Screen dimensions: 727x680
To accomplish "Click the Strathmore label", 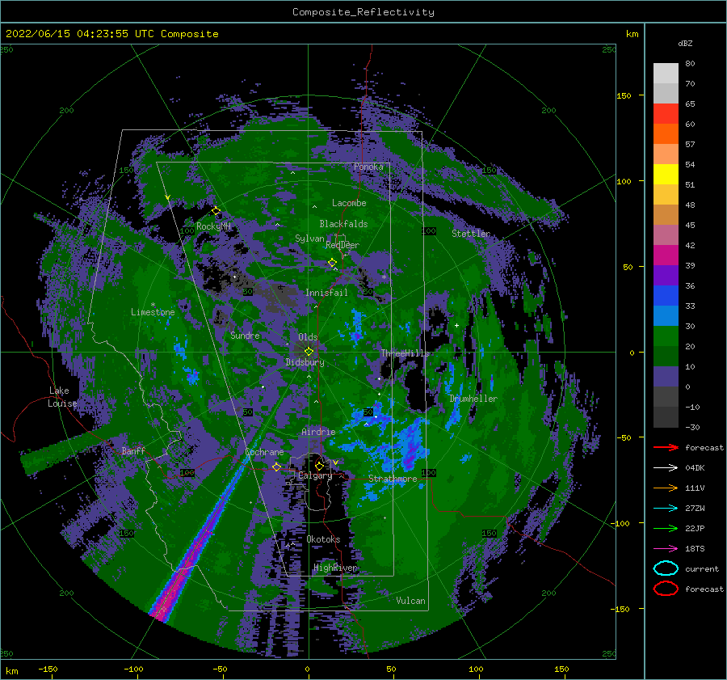I will pyautogui.click(x=393, y=479).
